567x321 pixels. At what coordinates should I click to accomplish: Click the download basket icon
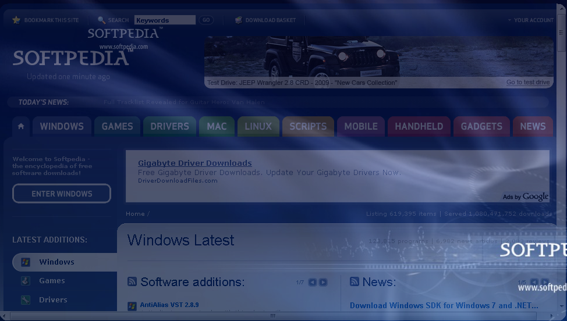click(238, 20)
